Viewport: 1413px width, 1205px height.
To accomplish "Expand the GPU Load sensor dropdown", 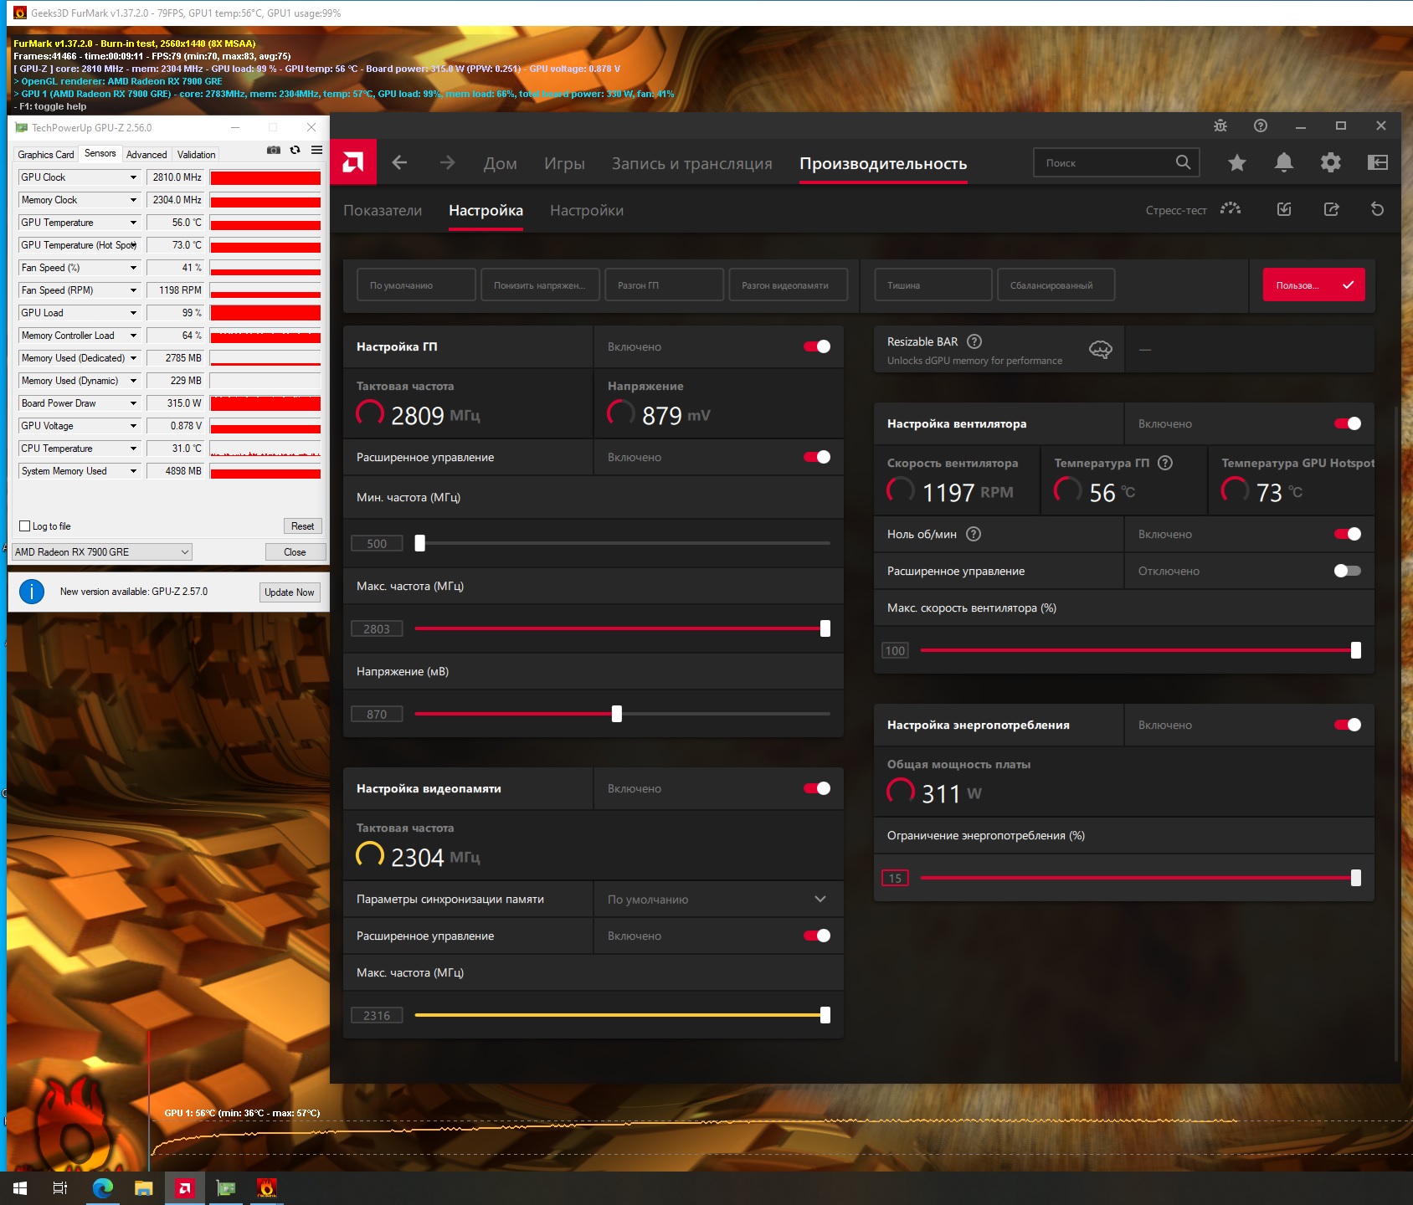I will (133, 313).
